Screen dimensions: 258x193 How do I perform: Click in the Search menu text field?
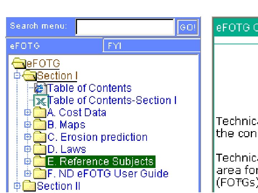[x=125, y=27]
